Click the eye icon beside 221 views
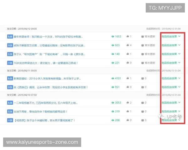The width and height of the screenshot is (188, 150). click(x=113, y=63)
